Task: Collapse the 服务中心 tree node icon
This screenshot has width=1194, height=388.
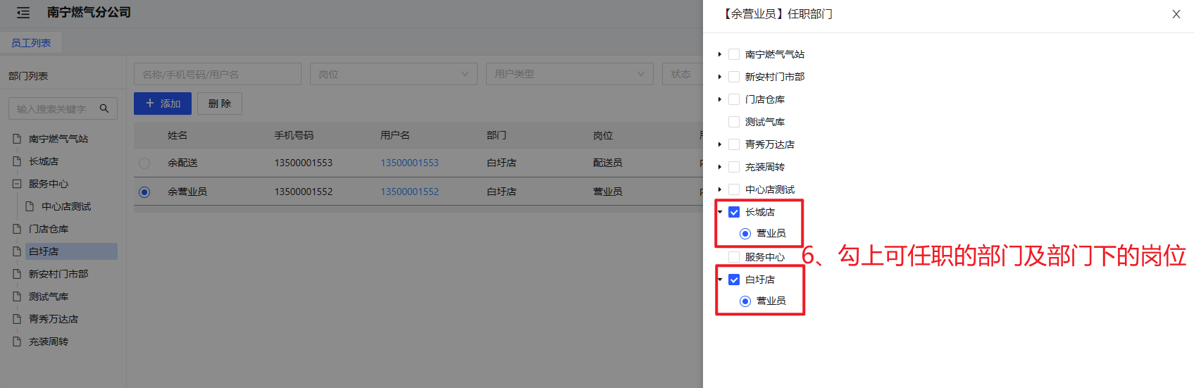Action: [x=17, y=184]
